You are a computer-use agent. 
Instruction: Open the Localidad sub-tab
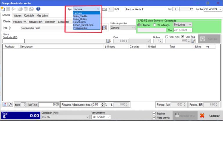(x=63, y=22)
